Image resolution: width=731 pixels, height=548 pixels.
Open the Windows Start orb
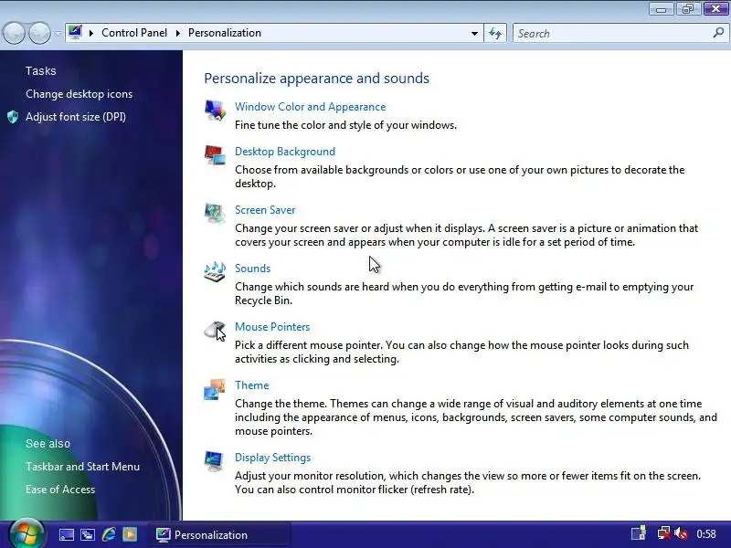click(x=26, y=534)
